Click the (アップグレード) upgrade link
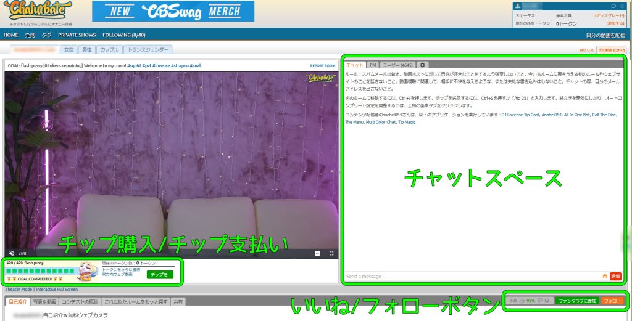Screen dimensions: 632x321 tap(609, 15)
